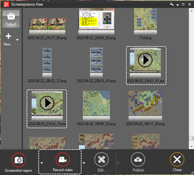
Task: Click the T1d.png file name label
Action: point(145,38)
